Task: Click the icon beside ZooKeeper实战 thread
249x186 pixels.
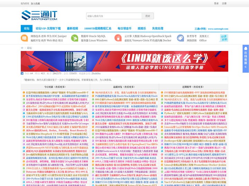Action: tap(162, 141)
